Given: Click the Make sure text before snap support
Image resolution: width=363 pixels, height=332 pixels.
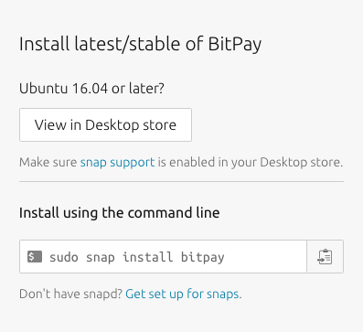Looking at the screenshot, I should click(x=48, y=162).
